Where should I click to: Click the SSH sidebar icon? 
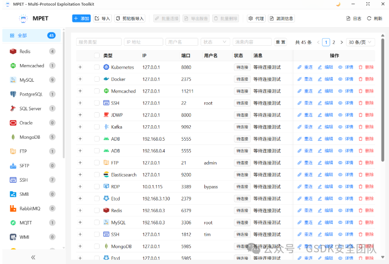point(13,180)
